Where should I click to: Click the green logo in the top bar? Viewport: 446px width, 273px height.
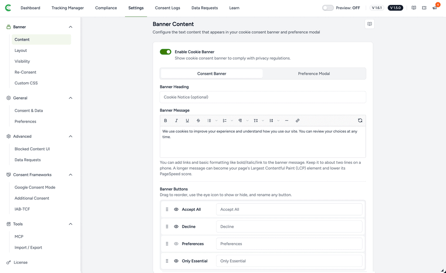click(x=8, y=8)
